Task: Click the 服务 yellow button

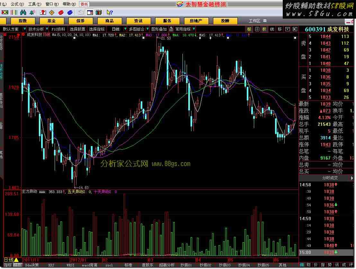Action: pos(167,21)
